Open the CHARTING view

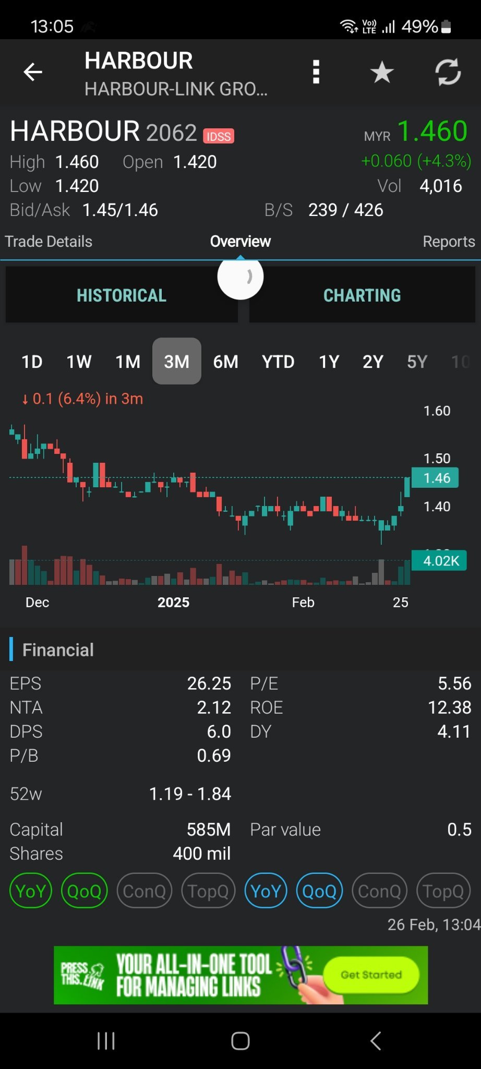pos(362,295)
